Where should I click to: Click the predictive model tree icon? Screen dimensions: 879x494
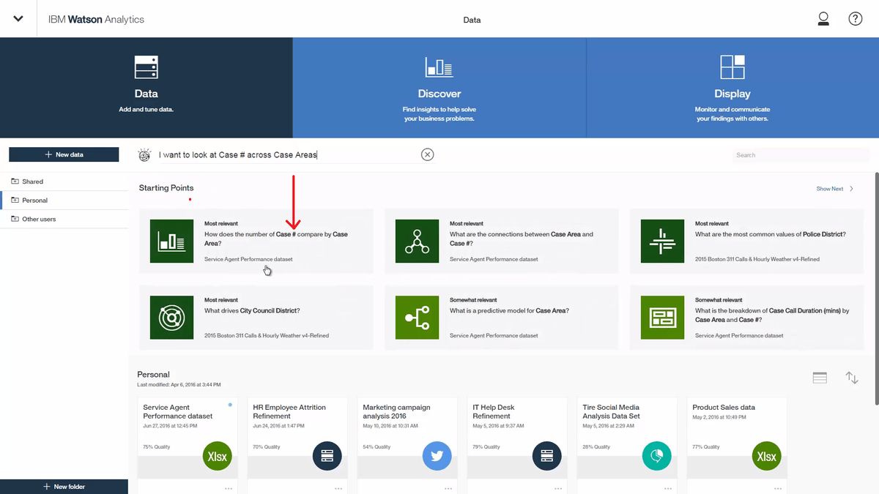click(418, 318)
